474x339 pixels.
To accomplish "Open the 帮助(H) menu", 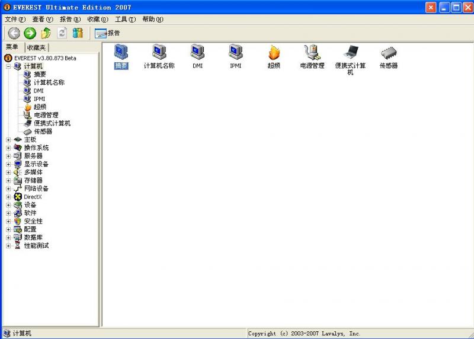I will (153, 20).
